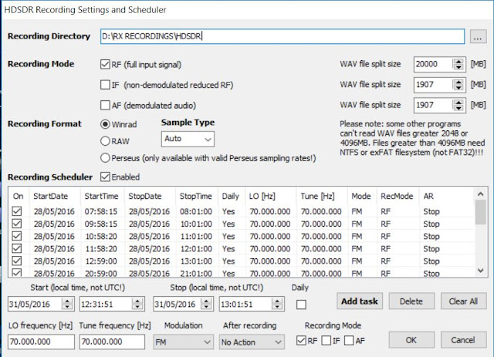
Task: Click the scheduler list scrollbar thumb
Action: [x=480, y=212]
